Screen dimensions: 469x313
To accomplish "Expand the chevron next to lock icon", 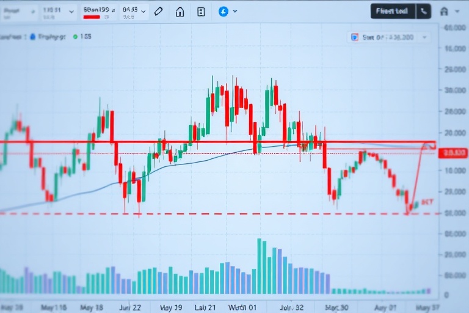I will (458, 12).
